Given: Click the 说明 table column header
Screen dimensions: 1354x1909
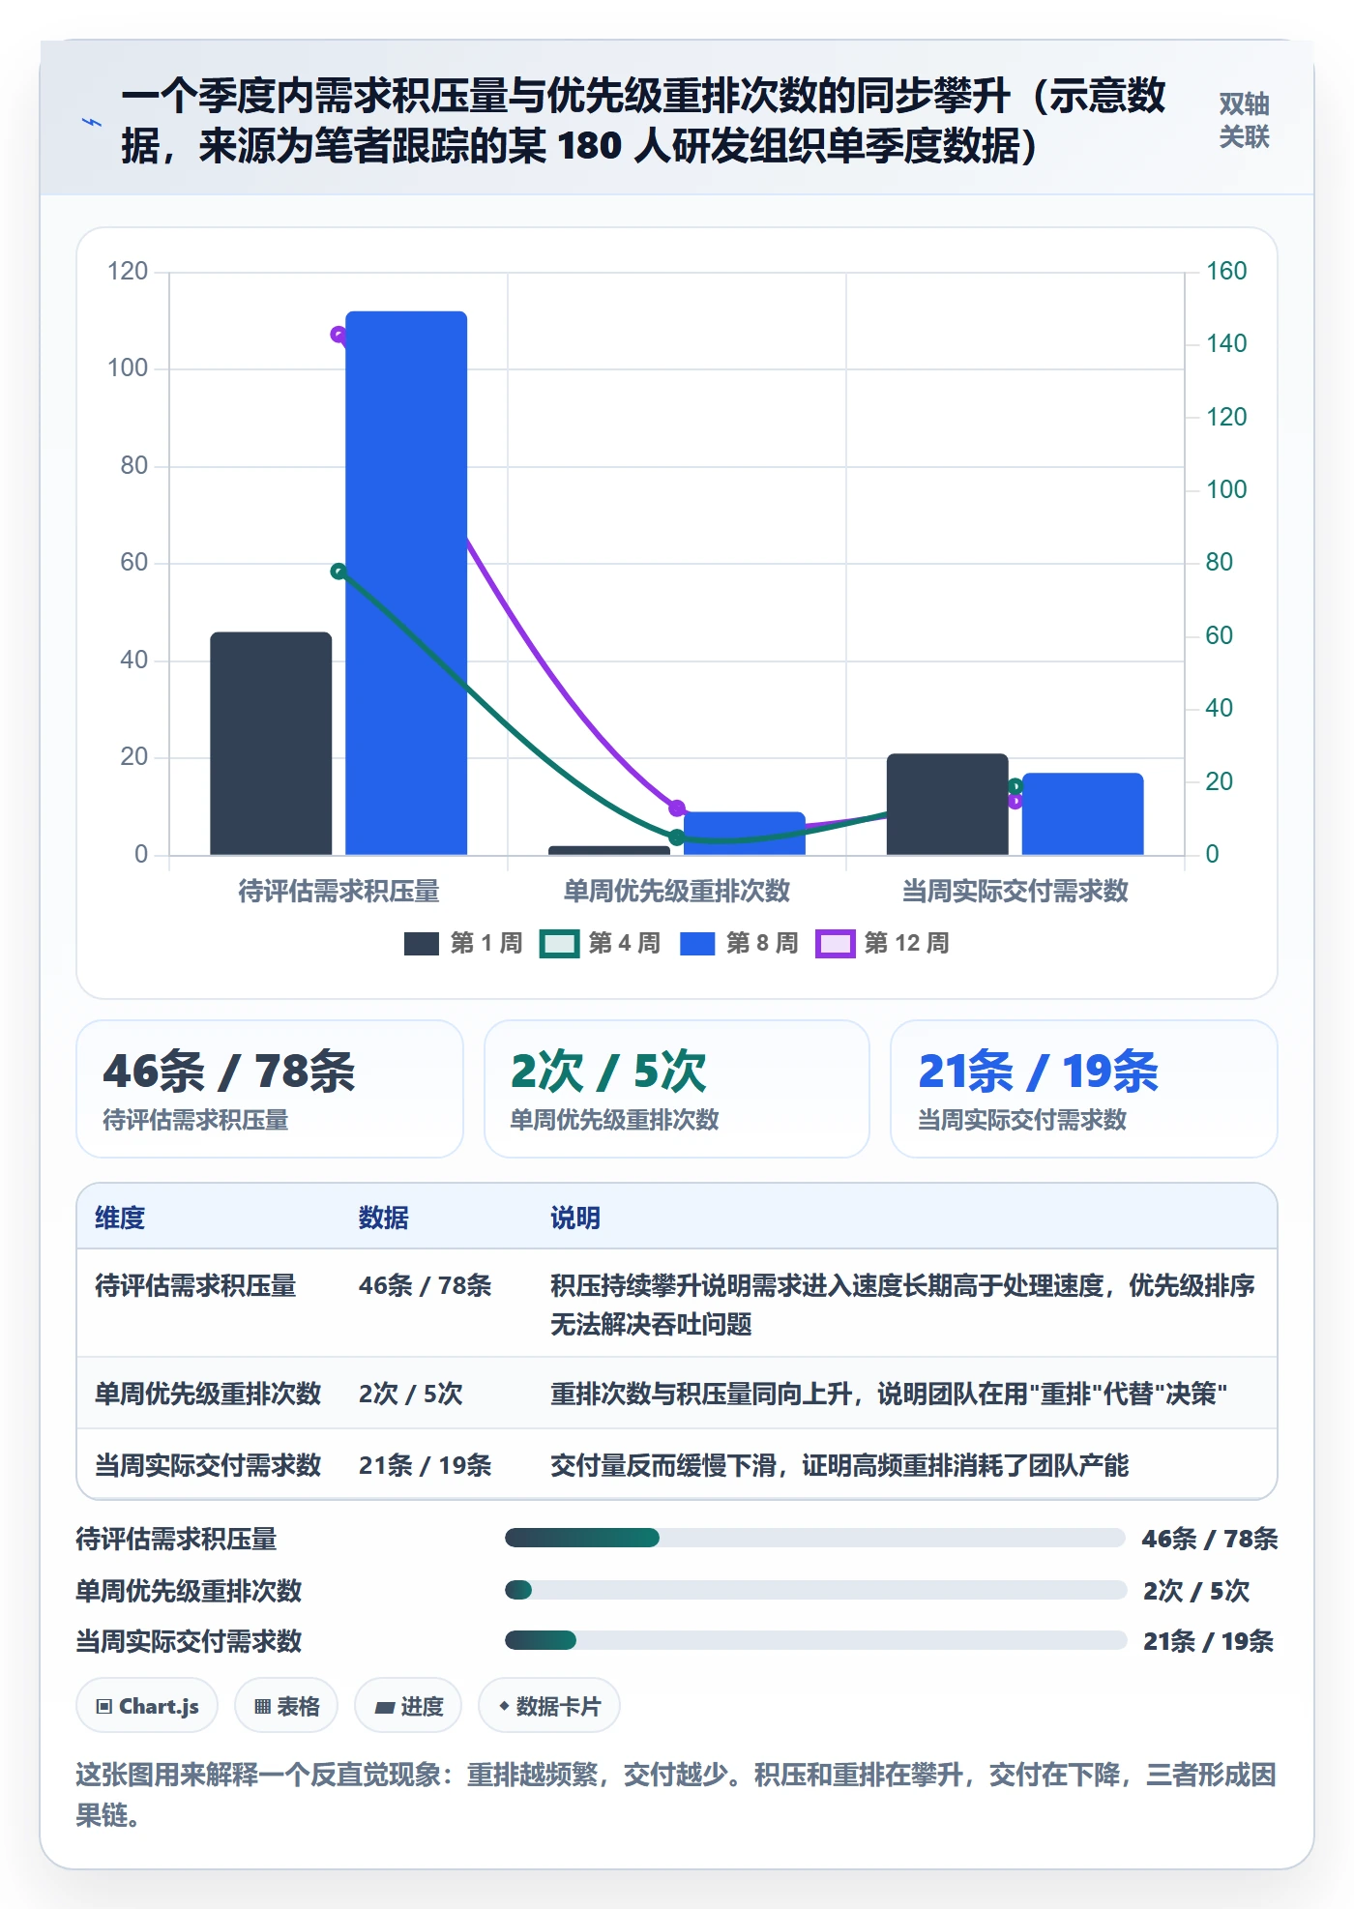Looking at the screenshot, I should 575,1218.
